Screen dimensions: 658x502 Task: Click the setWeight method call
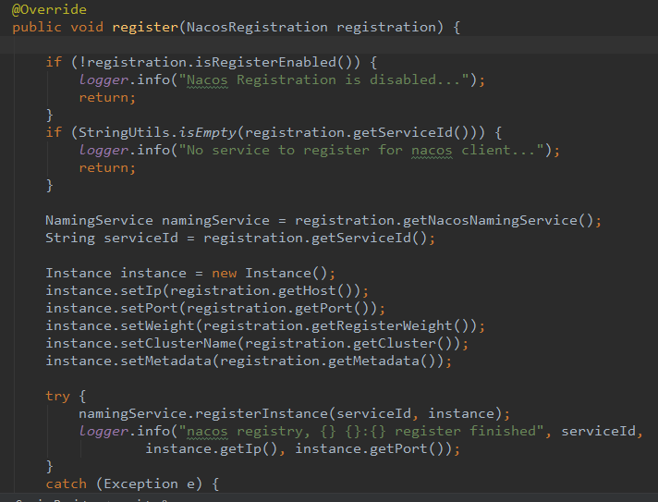click(157, 326)
